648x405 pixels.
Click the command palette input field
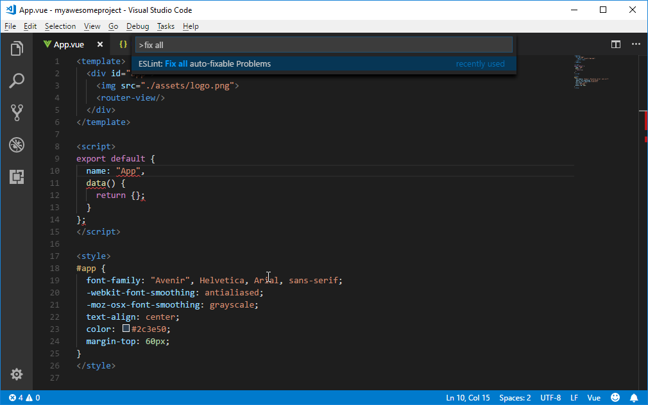(x=323, y=45)
